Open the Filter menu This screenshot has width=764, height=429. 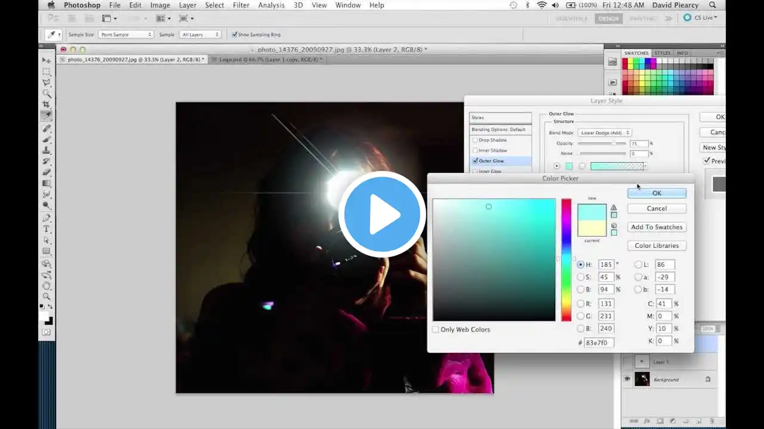241,5
